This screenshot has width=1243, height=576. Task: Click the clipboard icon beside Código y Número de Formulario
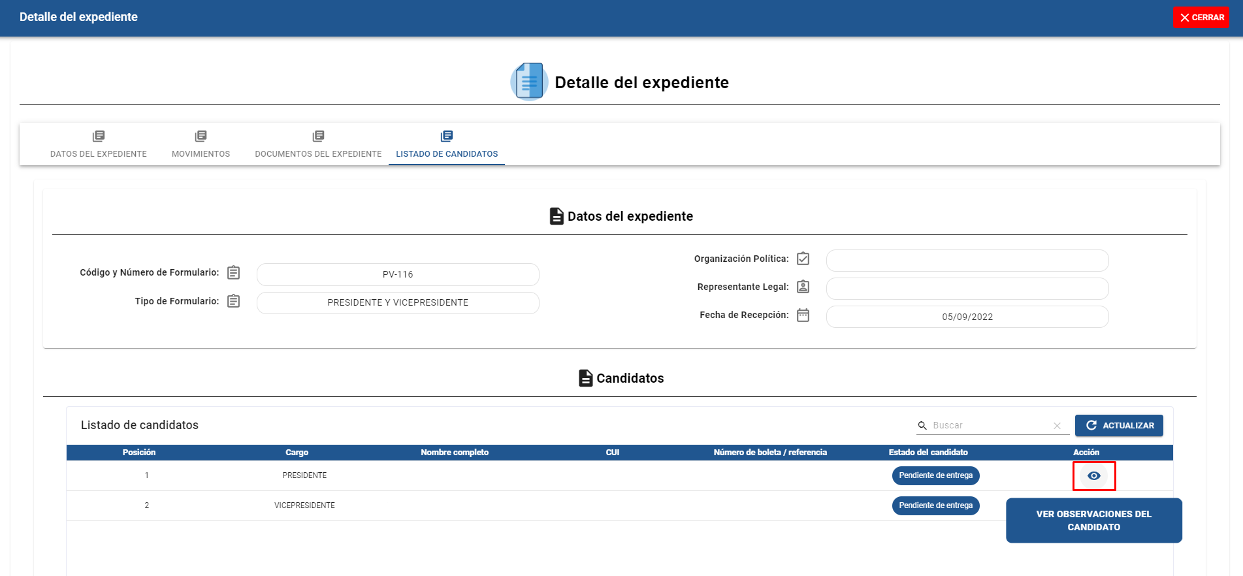[x=233, y=272]
